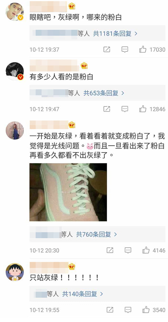Image resolution: width=168 pixels, height=322 pixels.
Task: Open the second commenter's dark avatar
Action: coord(15,71)
